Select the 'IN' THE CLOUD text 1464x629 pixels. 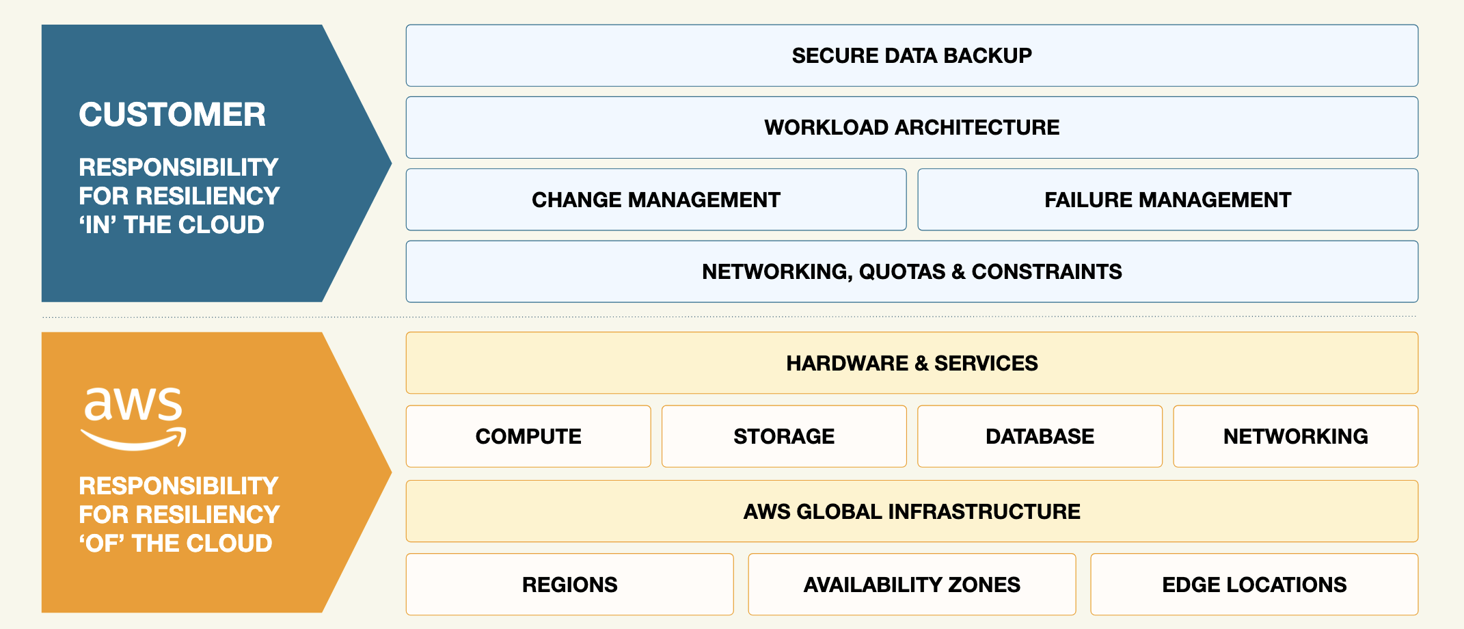tap(172, 225)
